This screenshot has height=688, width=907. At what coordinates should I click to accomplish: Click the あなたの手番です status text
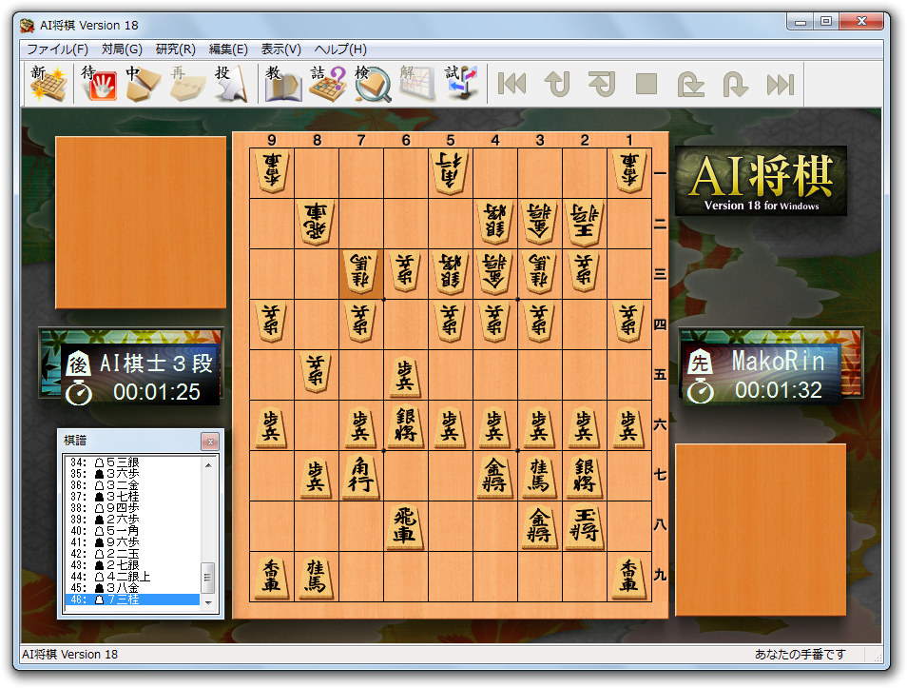pyautogui.click(x=800, y=654)
